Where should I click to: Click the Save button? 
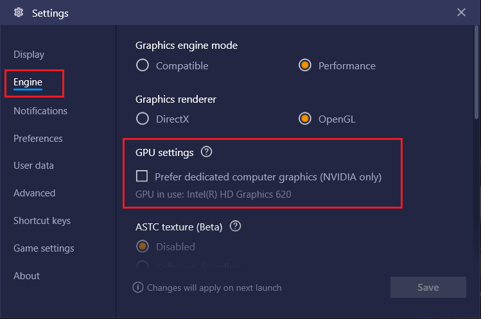428,287
